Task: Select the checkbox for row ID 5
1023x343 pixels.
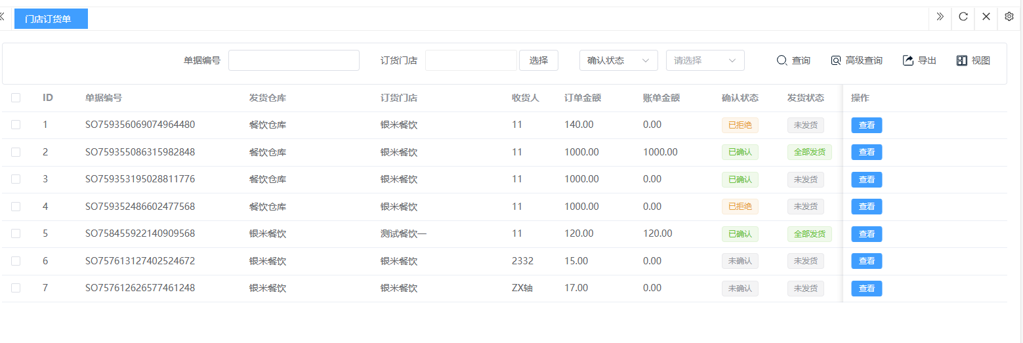Action: (16, 233)
